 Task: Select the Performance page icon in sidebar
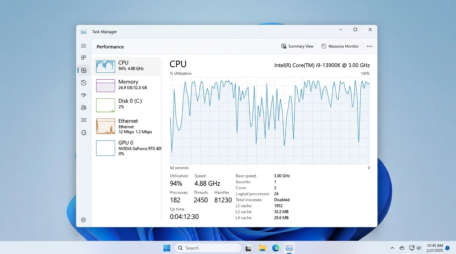tap(84, 70)
